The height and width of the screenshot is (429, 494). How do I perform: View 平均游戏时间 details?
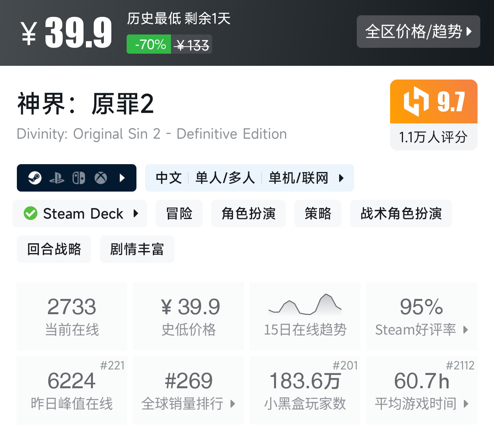coord(421,390)
